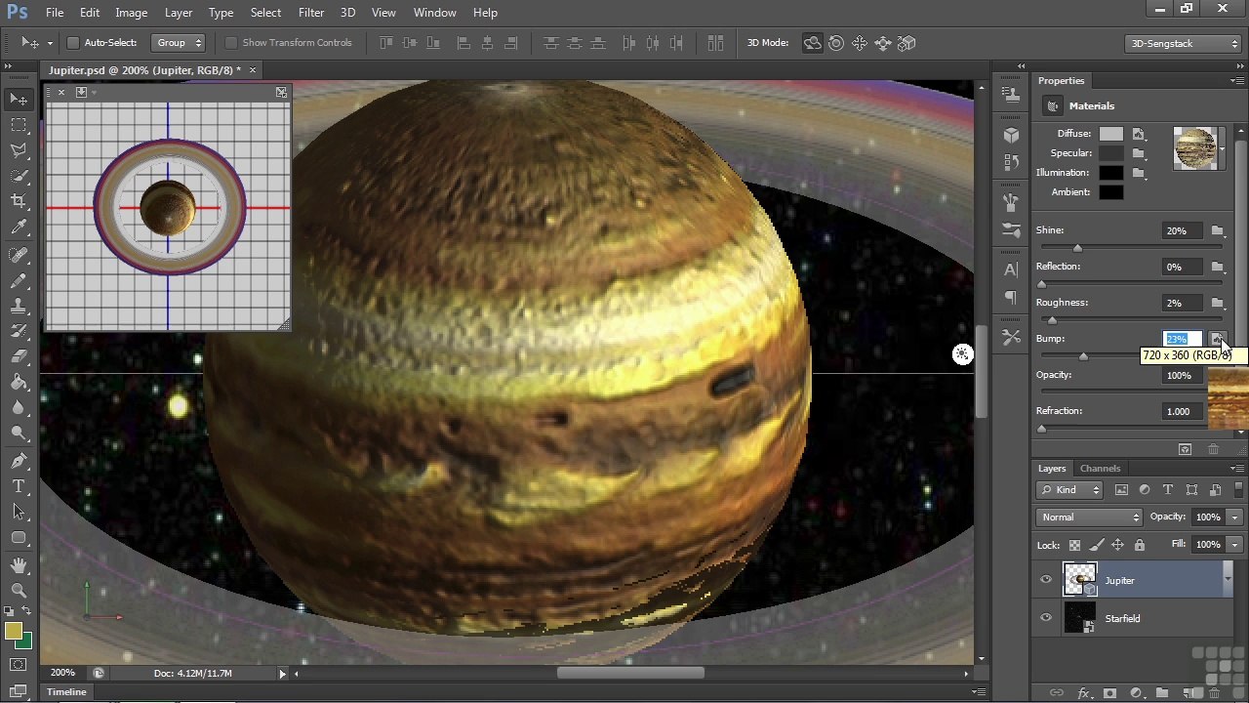Open the Paragraph panel icon
Image resolution: width=1249 pixels, height=703 pixels.
tap(1011, 297)
